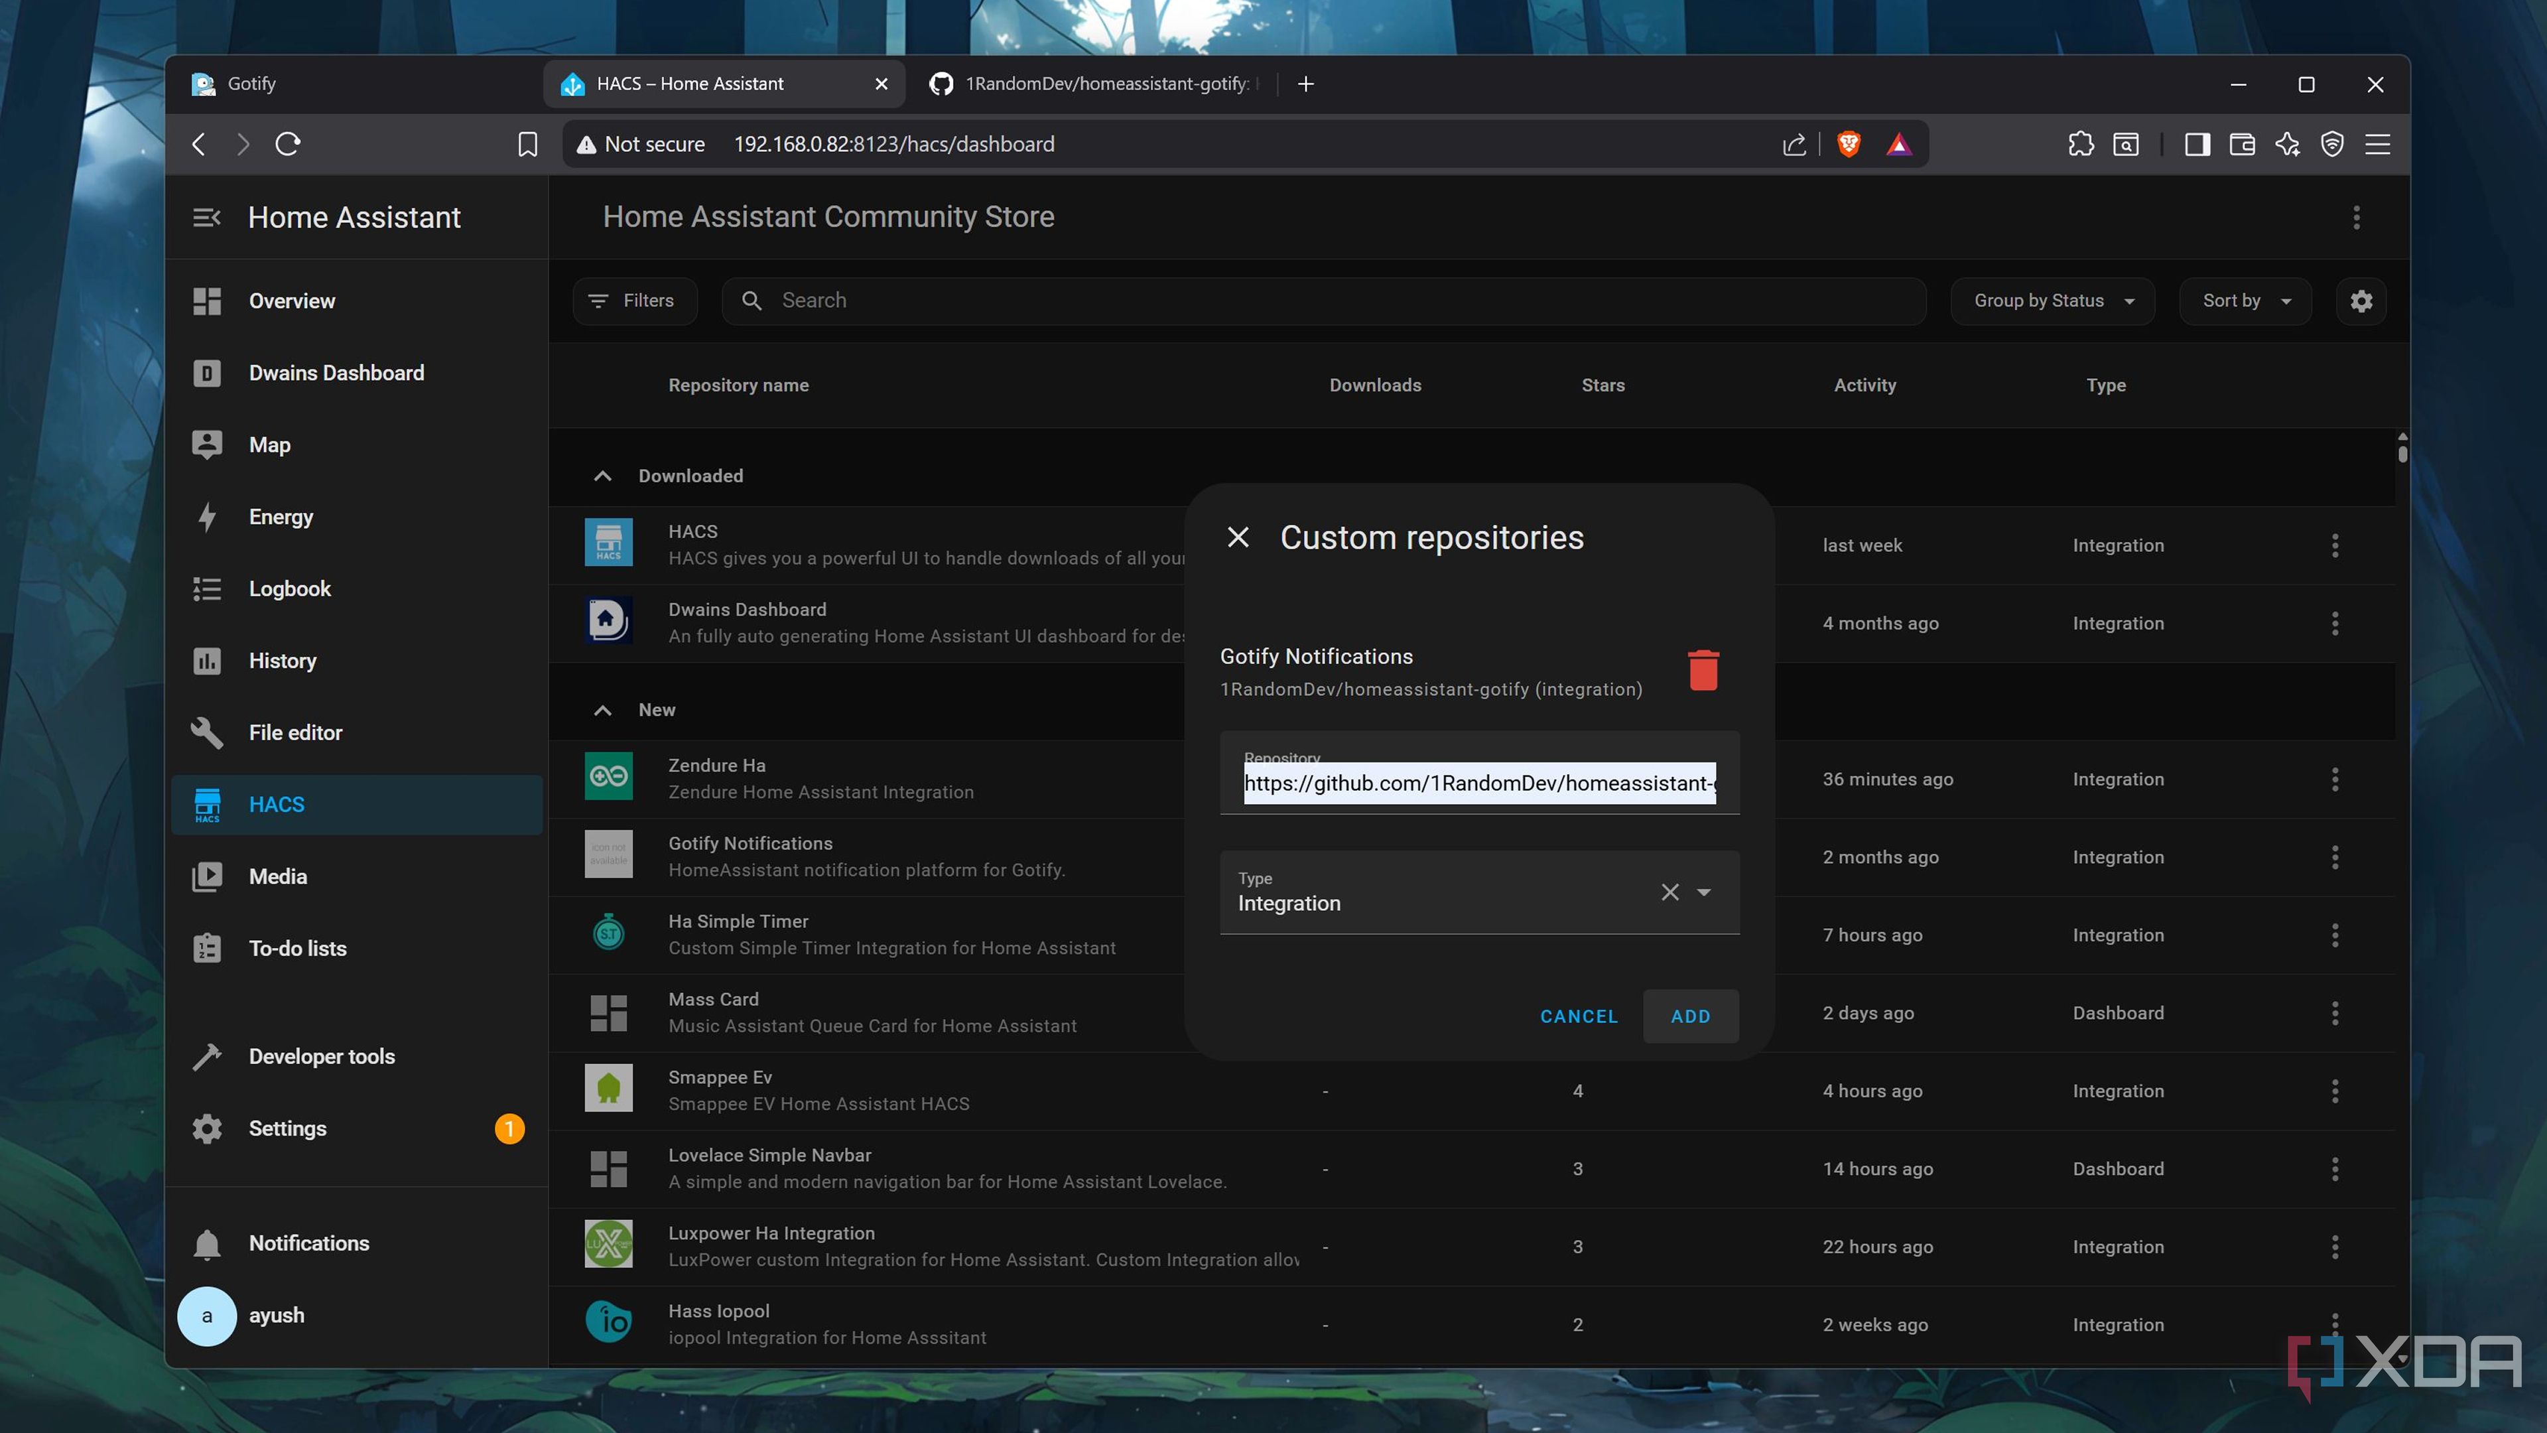Focus the Repository URL field
The width and height of the screenshot is (2547, 1433).
pos(1479,774)
